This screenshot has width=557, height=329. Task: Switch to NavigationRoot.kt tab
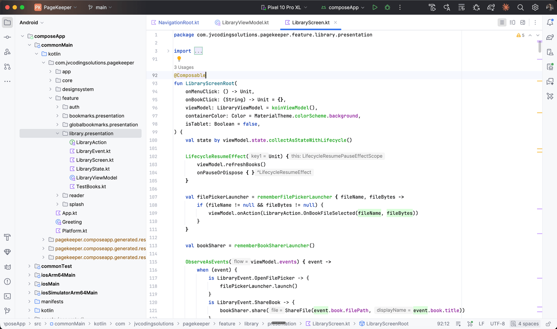(x=175, y=23)
